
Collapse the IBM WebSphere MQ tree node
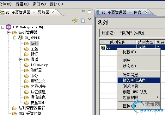[3, 27]
